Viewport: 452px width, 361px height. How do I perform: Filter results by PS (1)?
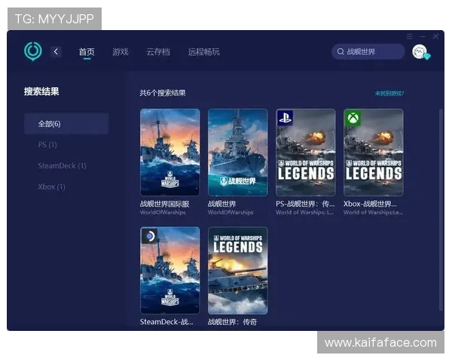point(47,144)
